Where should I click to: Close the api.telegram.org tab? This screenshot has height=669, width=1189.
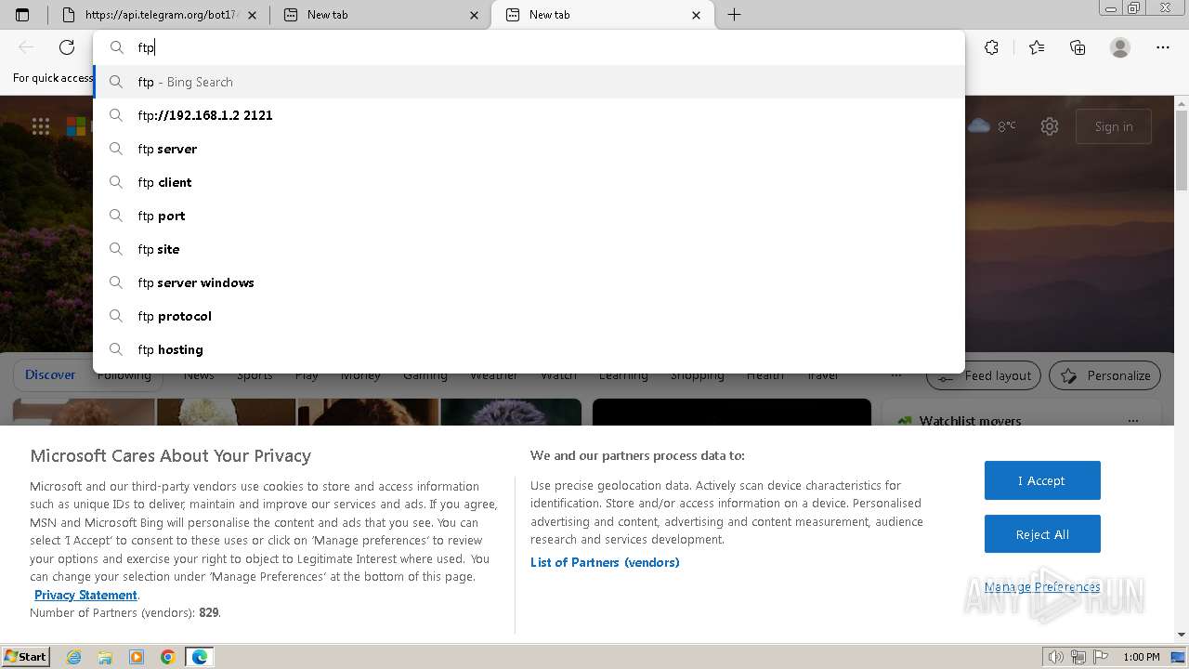click(252, 15)
